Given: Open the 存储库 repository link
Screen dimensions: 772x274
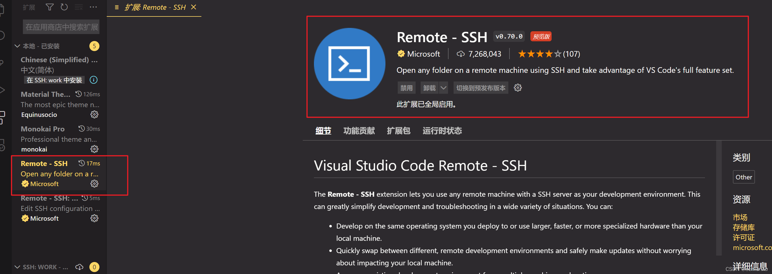Looking at the screenshot, I should (744, 227).
